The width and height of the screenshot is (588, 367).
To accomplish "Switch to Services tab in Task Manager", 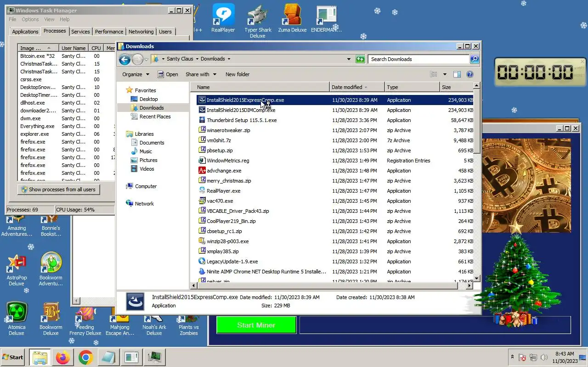I will [80, 32].
